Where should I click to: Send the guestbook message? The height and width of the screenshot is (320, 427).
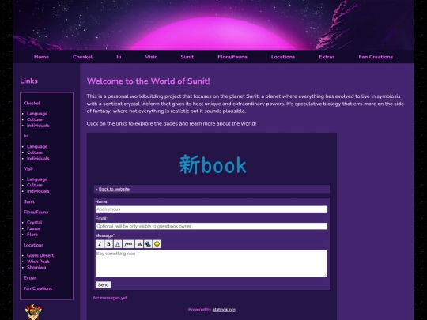(x=104, y=284)
